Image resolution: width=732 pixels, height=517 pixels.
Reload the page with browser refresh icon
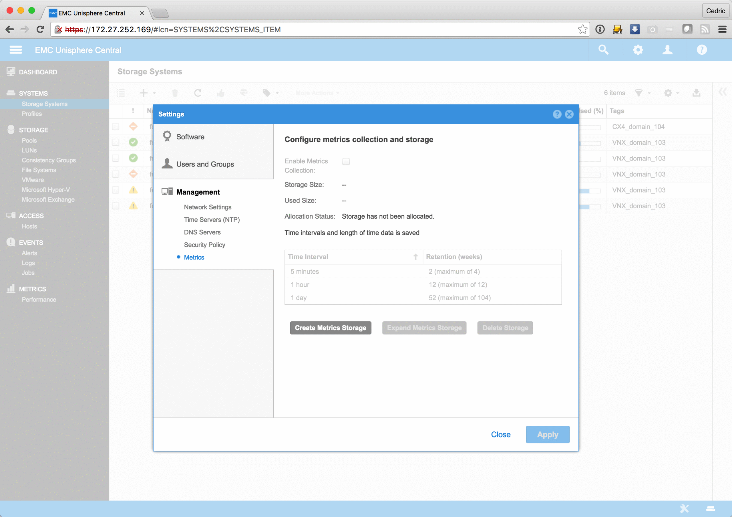point(40,29)
